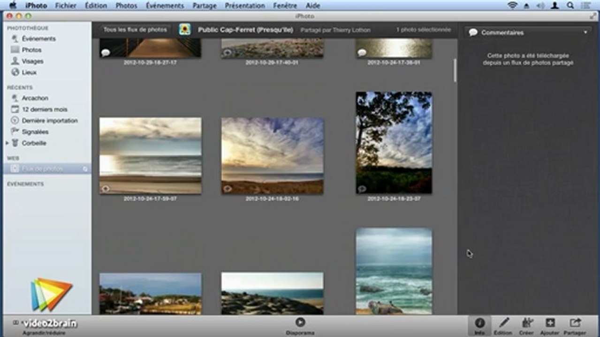The width and height of the screenshot is (600, 337).
Task: Open the Spotlight search icon in menu bar
Action: [570, 6]
